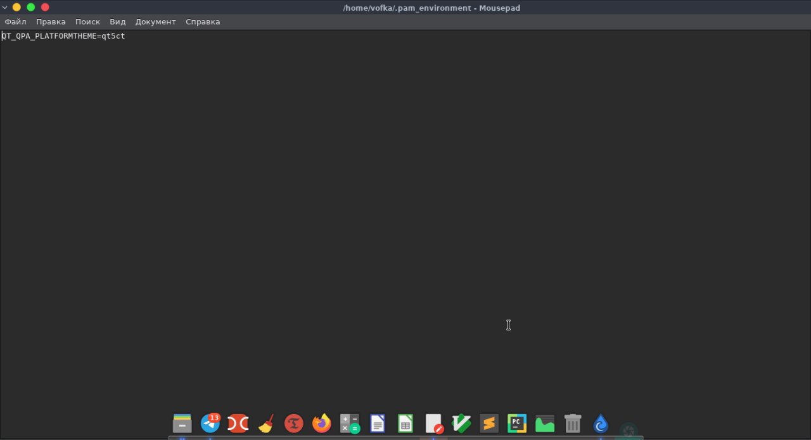Screen dimensions: 811x440
Task: Open the Справка menu
Action: point(203,22)
